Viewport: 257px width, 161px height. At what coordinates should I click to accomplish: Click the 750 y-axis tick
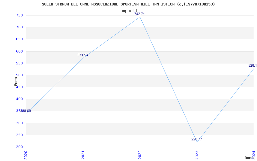coord(19,15)
